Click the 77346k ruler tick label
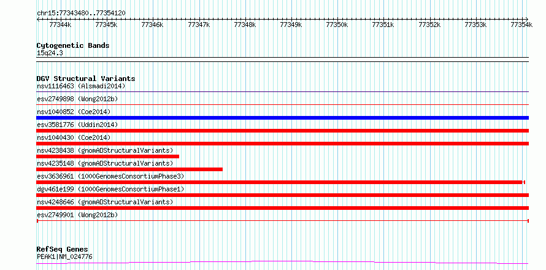Viewport: 546px width, 270px height. (x=152, y=25)
